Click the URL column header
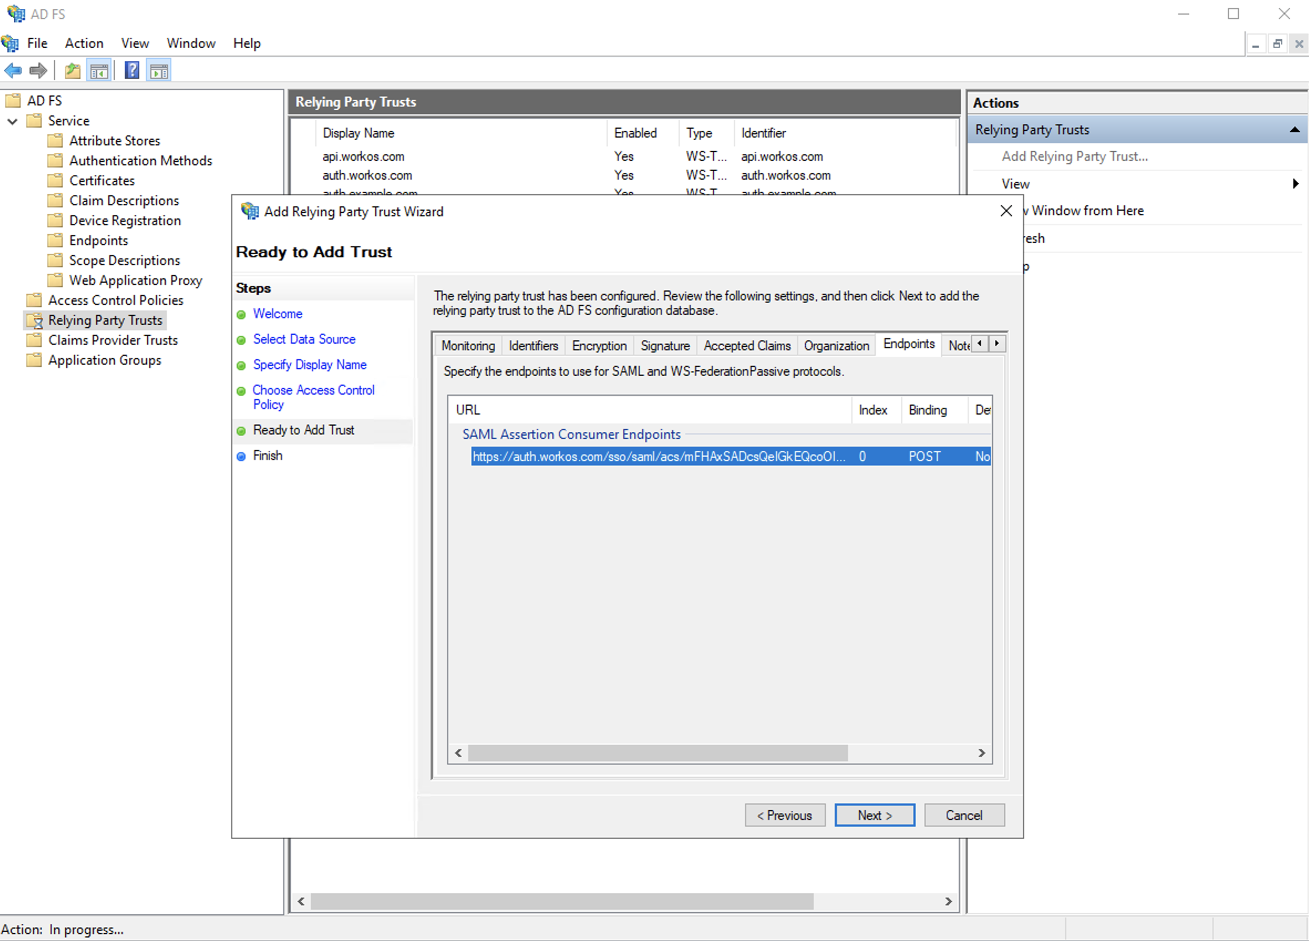1309x941 pixels. (650, 410)
